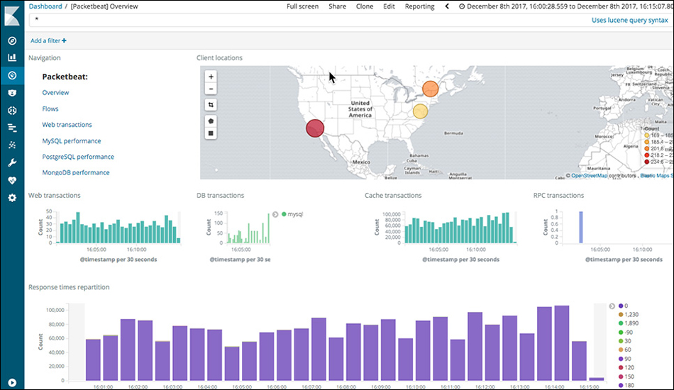The width and height of the screenshot is (674, 390).
Task: Step time range backward with left chevron
Action: 447,6
